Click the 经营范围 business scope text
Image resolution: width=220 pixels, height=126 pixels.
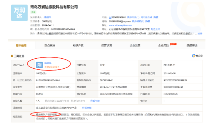click(x=118, y=117)
